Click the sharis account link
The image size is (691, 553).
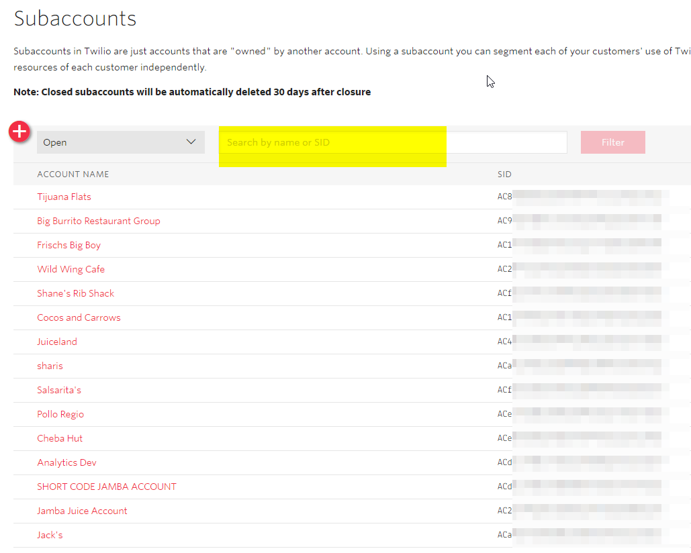[50, 365]
